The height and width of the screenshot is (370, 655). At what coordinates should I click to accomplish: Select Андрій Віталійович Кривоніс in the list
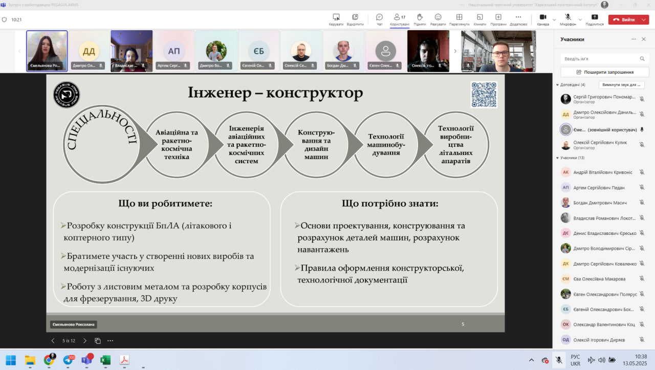(604, 172)
